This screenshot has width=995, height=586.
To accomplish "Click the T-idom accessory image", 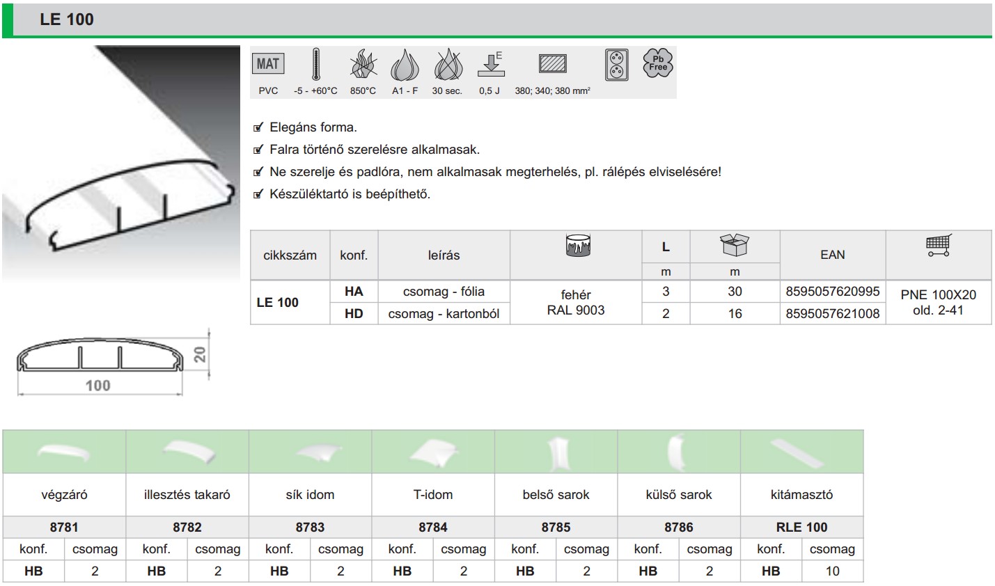I will click(x=433, y=453).
